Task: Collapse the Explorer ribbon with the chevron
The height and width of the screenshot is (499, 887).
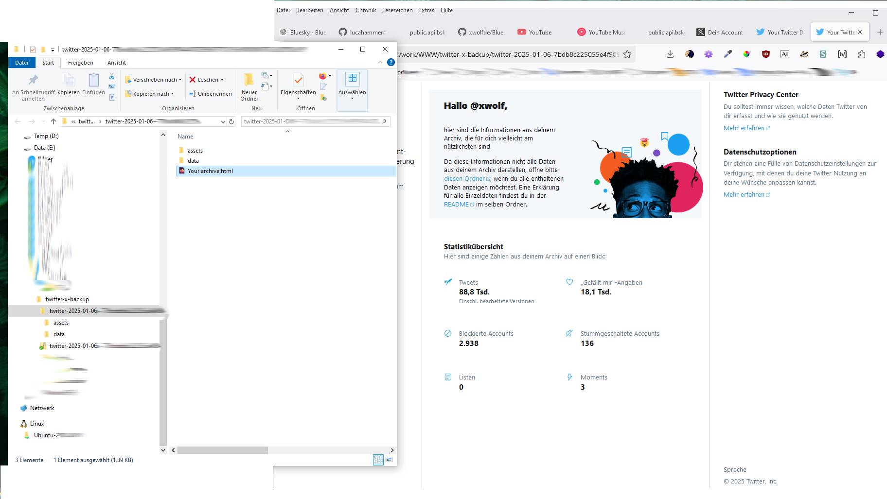Action: pos(380,62)
